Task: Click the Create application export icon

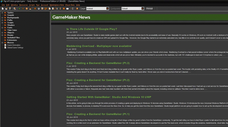Action: point(15,9)
